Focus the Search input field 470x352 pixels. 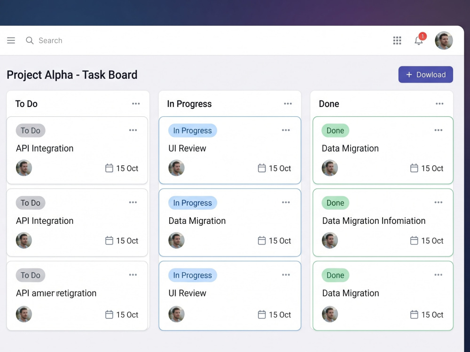(x=50, y=40)
